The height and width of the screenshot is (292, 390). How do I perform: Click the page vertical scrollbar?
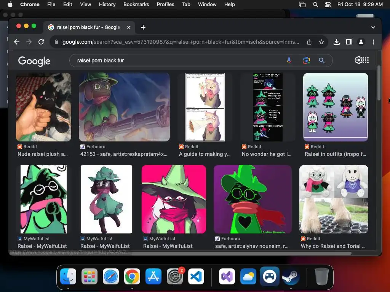point(379,83)
